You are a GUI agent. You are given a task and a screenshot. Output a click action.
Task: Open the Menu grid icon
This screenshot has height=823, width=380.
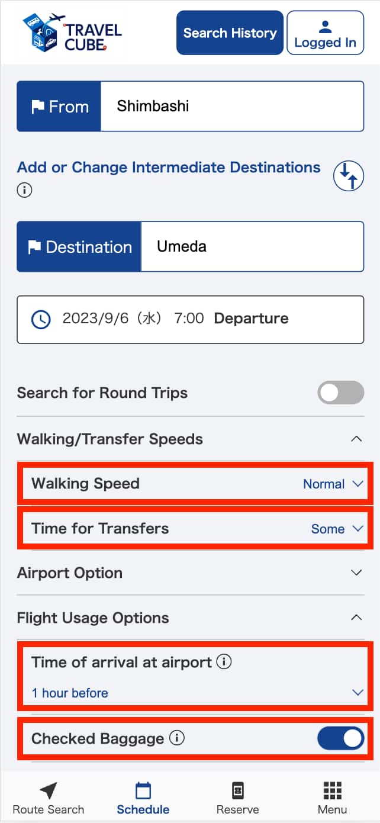coord(332,798)
